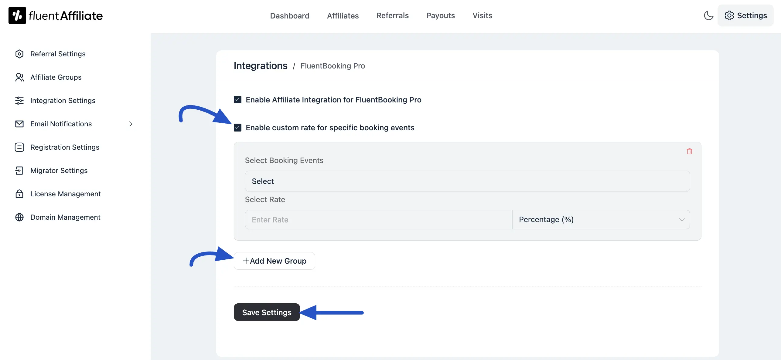Disable custom rate for specific booking events
Image resolution: width=781 pixels, height=360 pixels.
(237, 128)
